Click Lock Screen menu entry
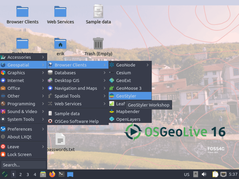 [x=23, y=154]
